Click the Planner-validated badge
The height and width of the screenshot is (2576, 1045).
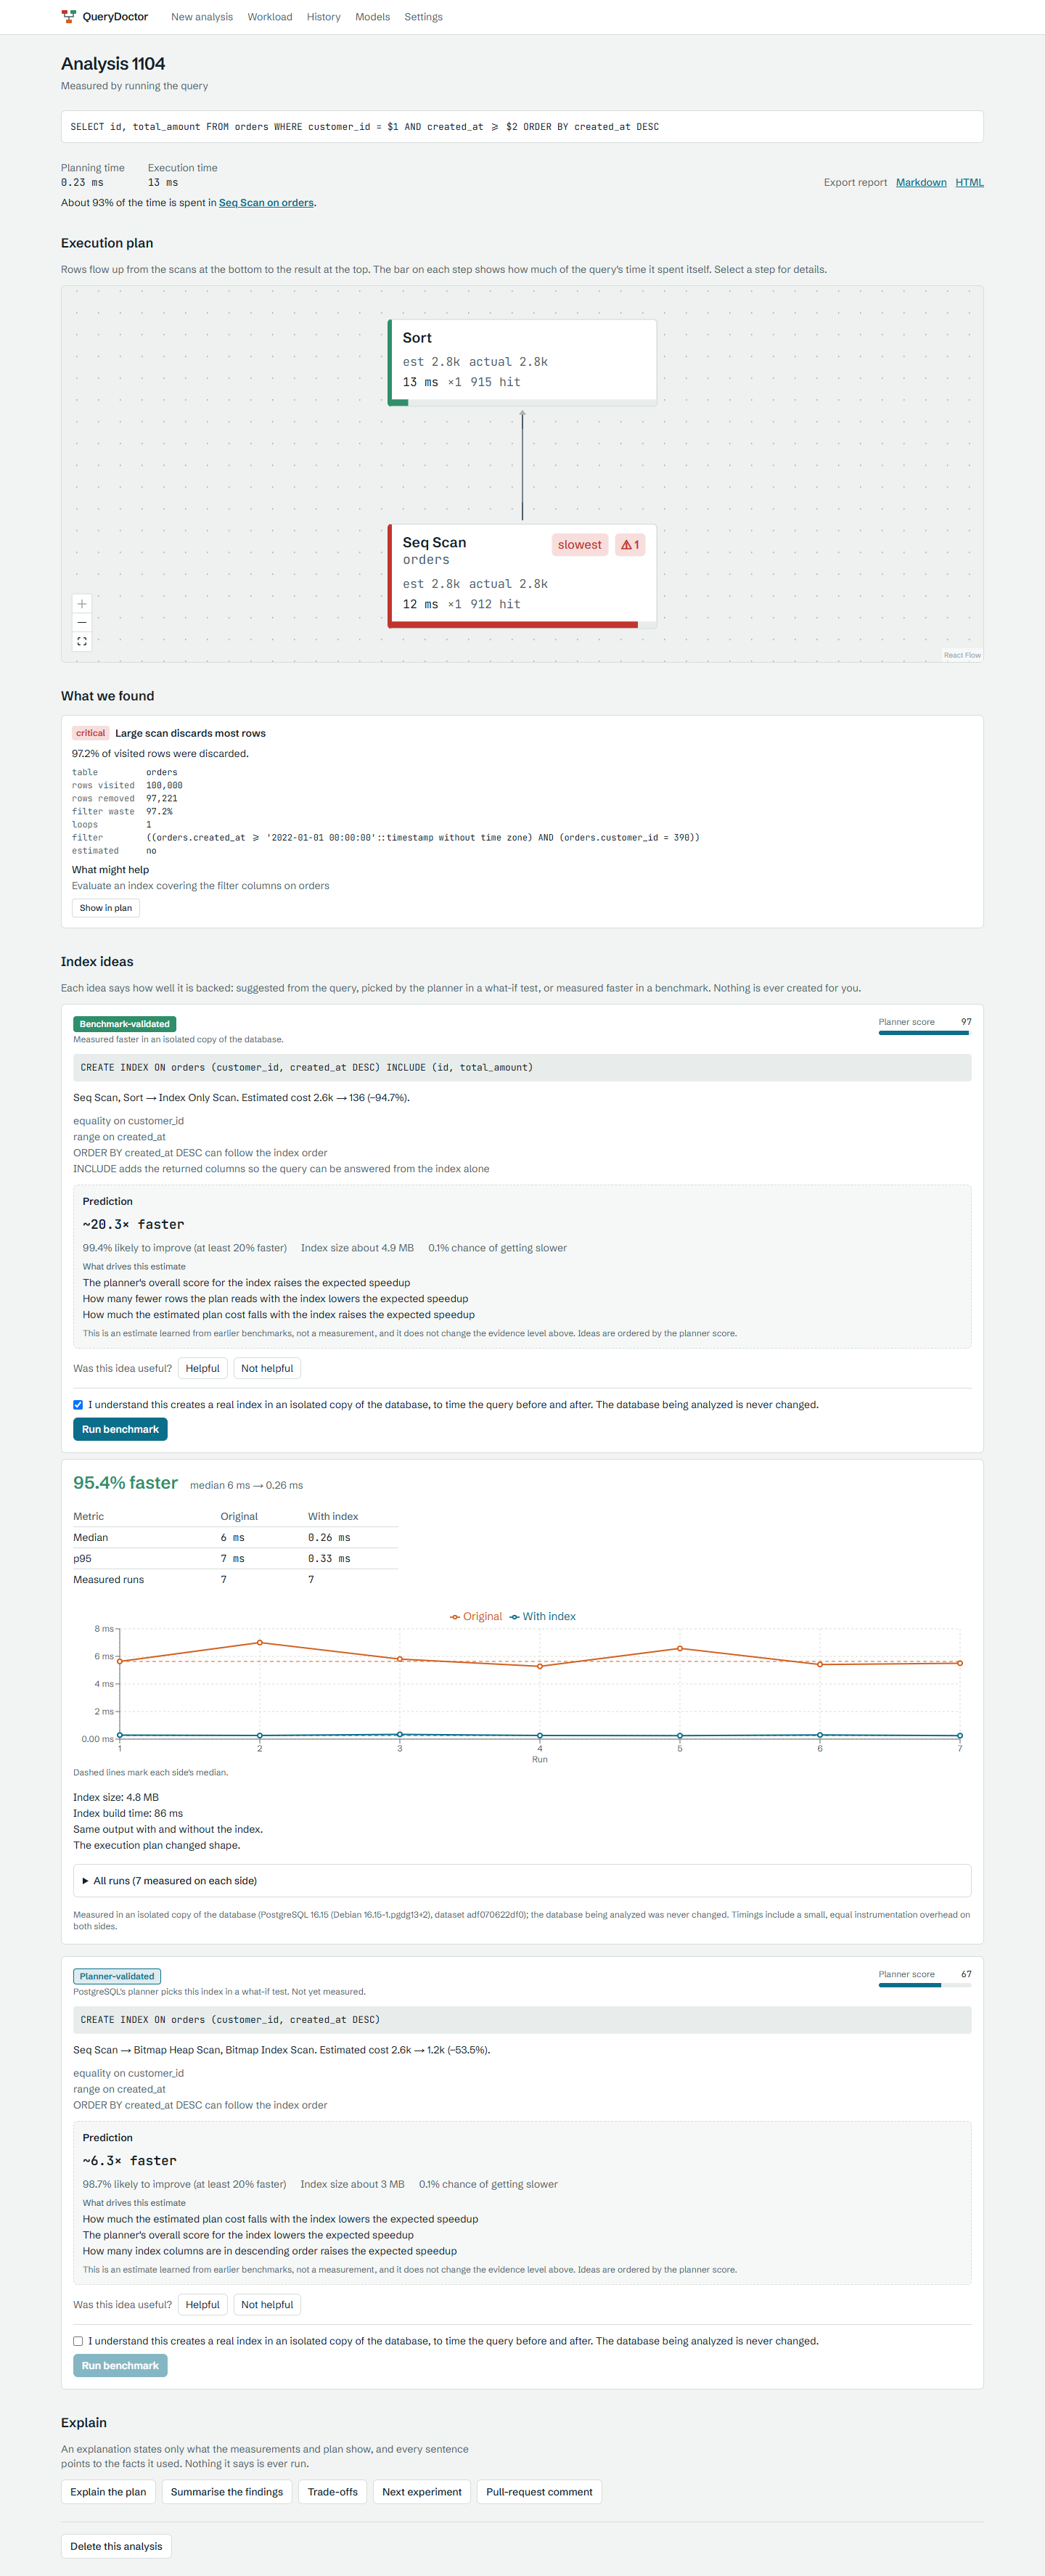[x=117, y=1976]
